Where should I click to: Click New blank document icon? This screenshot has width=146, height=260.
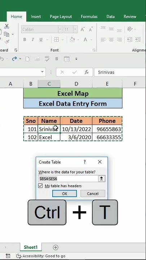(x=27, y=59)
